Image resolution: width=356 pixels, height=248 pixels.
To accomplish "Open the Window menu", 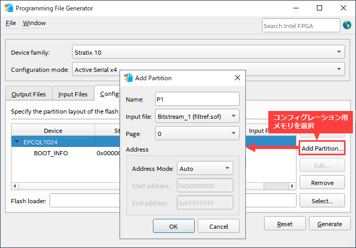I will tap(34, 23).
